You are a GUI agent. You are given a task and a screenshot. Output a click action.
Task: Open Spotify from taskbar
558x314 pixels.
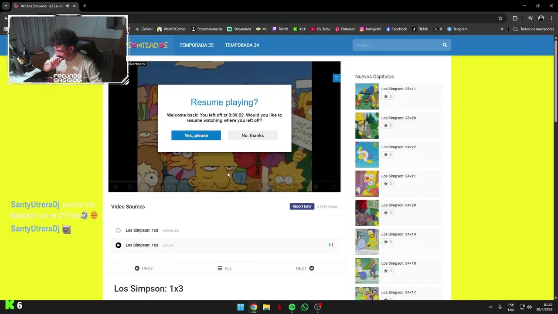coord(292,307)
